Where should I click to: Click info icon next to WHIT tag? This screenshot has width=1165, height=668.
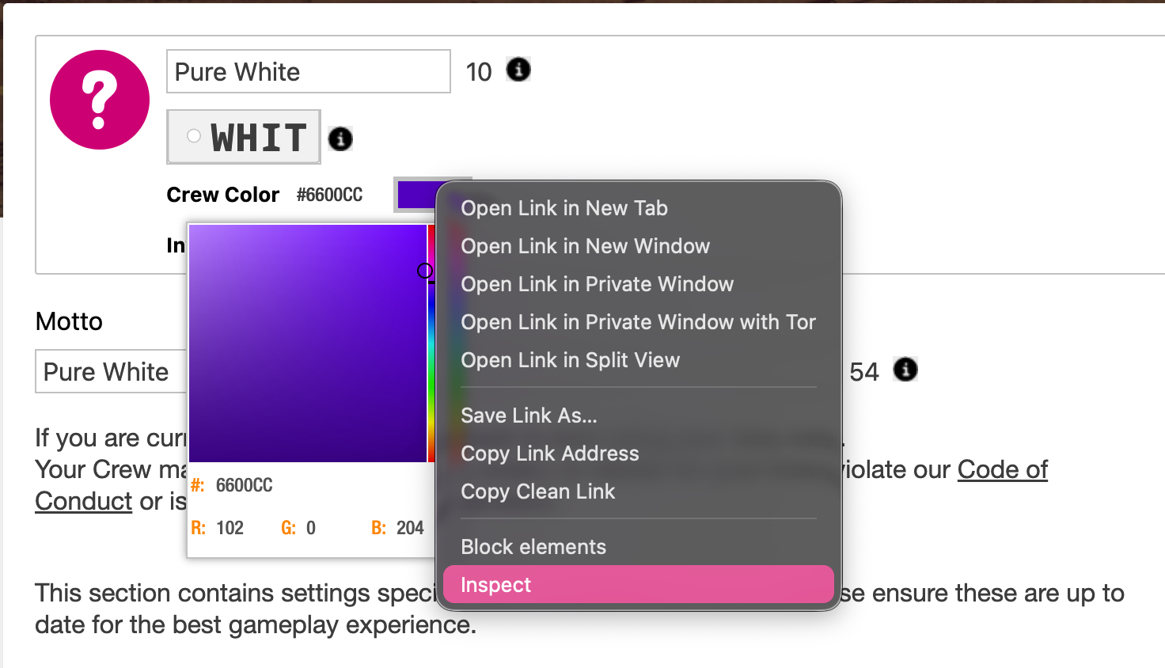pos(340,139)
